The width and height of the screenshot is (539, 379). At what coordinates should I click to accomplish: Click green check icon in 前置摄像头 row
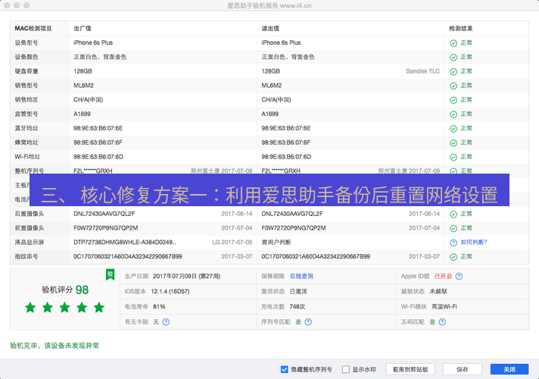453,228
